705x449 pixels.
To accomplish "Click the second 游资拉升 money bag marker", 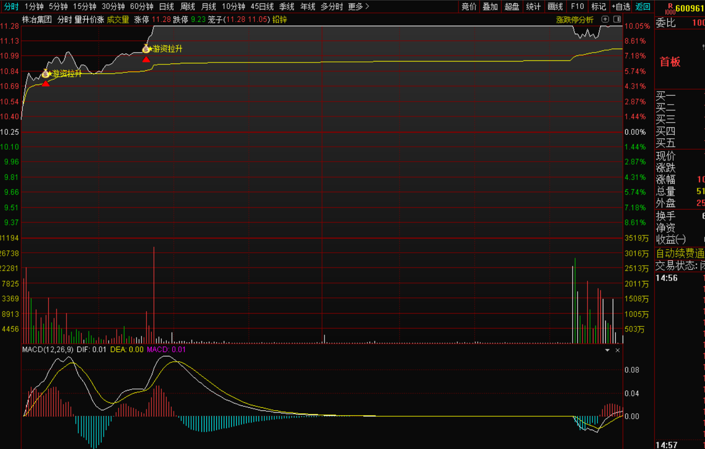I will [146, 49].
